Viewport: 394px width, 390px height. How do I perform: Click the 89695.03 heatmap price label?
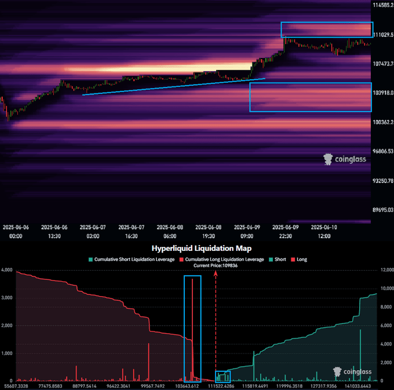click(x=383, y=210)
